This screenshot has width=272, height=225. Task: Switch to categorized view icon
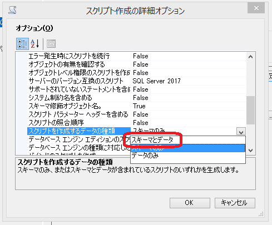[x=22, y=44]
